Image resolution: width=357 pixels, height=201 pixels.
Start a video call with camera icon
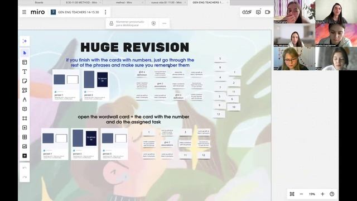[268, 12]
